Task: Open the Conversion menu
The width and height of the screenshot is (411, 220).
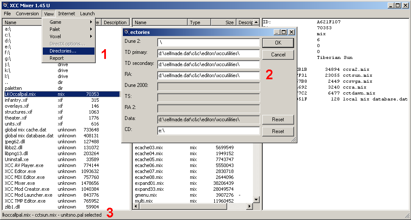Action: click(x=27, y=14)
